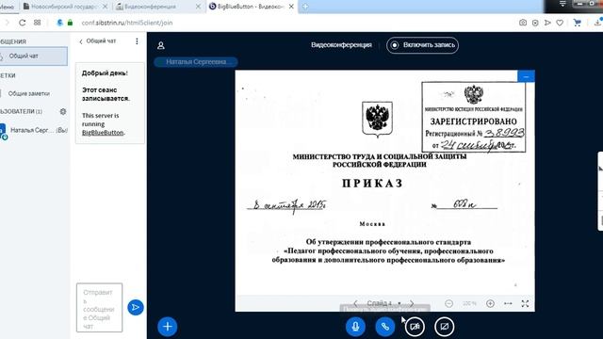Take a snapshot with camera icon
This screenshot has width=603, height=339.
tap(523, 23)
